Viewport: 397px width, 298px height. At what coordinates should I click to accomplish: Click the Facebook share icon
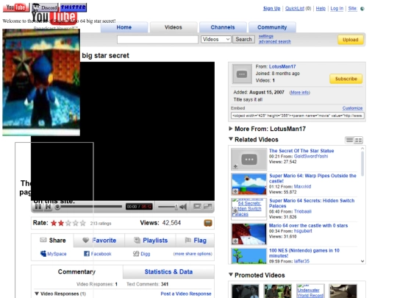[87, 254]
